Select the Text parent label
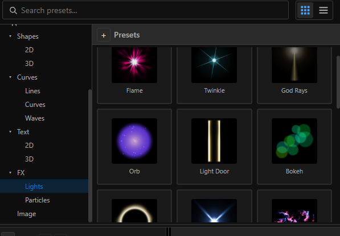 [23, 131]
